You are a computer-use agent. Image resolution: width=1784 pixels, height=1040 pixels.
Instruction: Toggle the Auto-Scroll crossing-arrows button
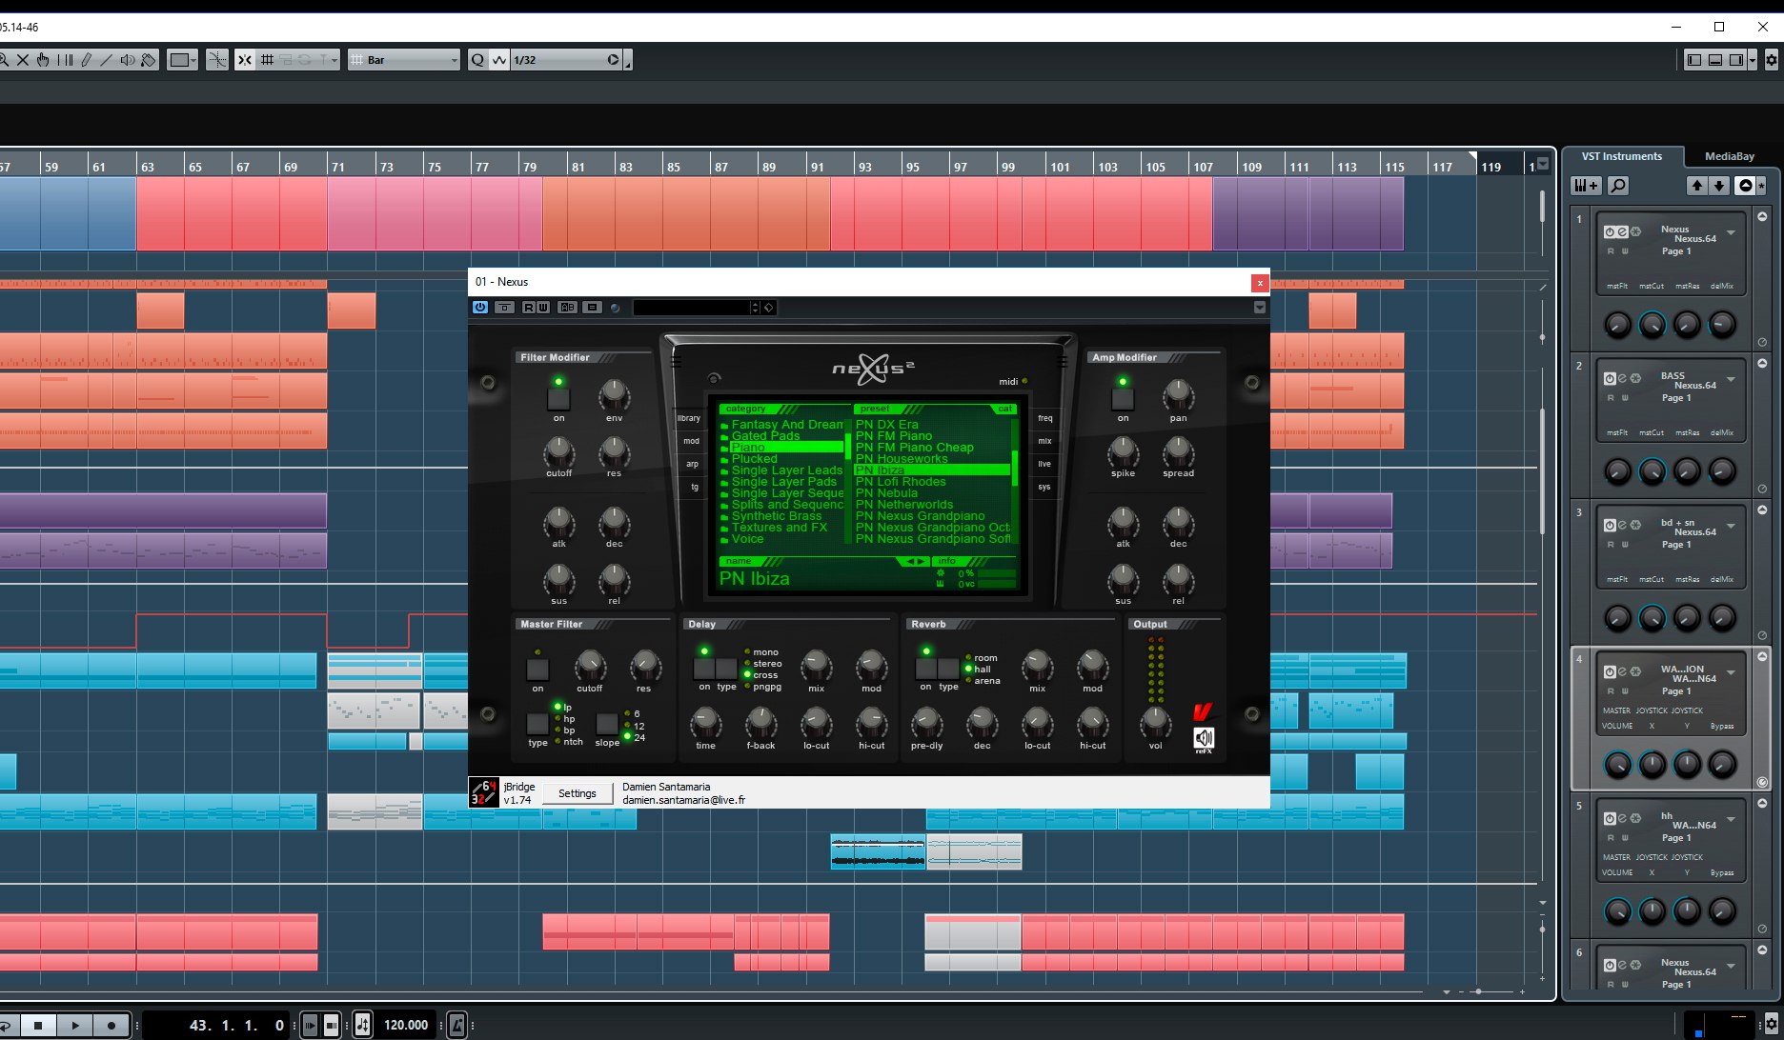click(x=245, y=60)
